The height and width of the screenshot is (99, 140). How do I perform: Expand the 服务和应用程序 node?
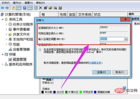[x=3, y=64]
